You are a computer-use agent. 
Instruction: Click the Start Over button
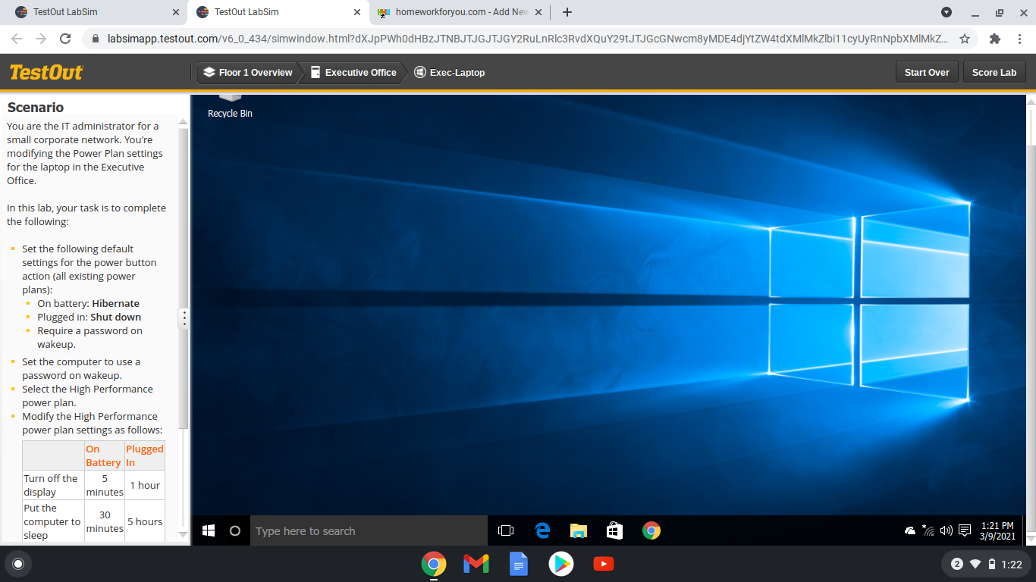tap(927, 73)
